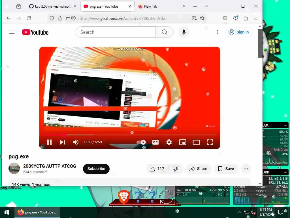Open the site permissions icon in address bar
The image size is (290, 218).
coord(67,18)
